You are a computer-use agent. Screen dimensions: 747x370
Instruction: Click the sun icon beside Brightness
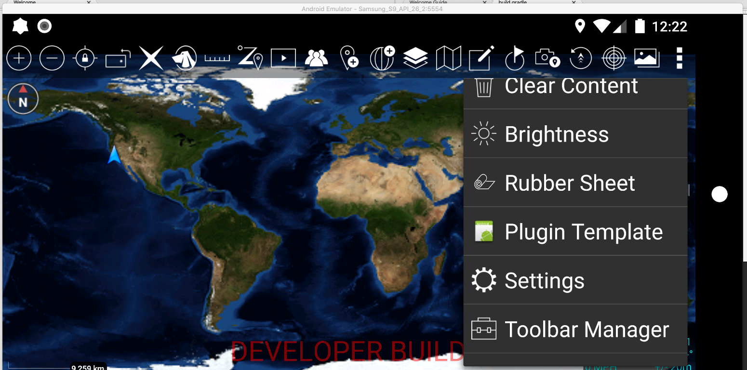484,133
